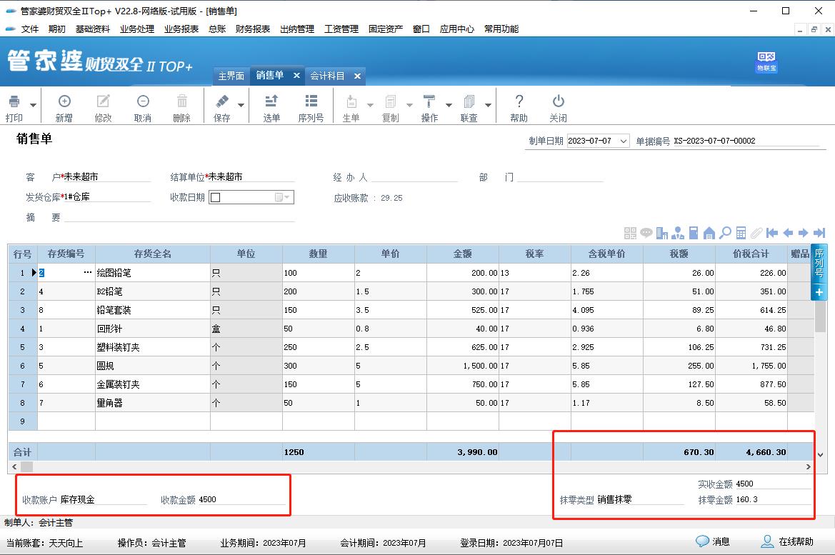The height and width of the screenshot is (555, 835).
Task: Expand the 打印 dropdown arrow
Action: click(33, 105)
